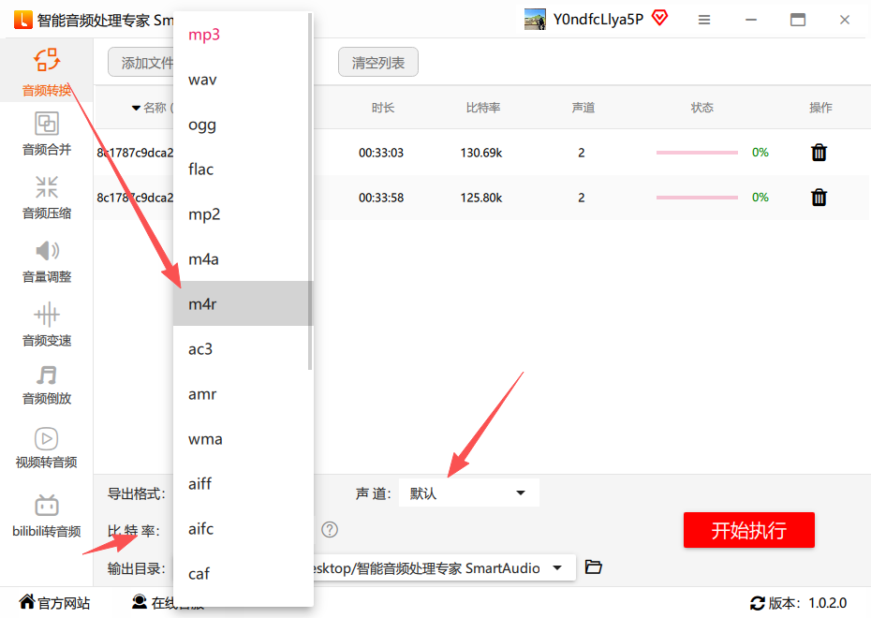
Task: Open the output directory path dropdown
Action: tap(559, 568)
